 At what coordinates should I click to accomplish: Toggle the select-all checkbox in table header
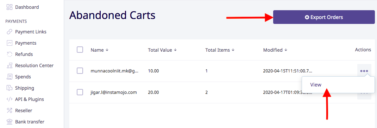coord(80,50)
